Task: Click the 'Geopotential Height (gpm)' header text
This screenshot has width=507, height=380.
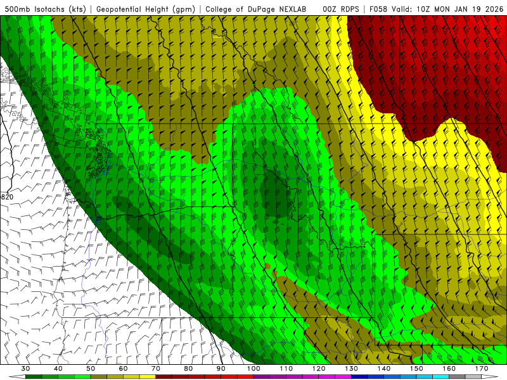Action: (x=146, y=9)
